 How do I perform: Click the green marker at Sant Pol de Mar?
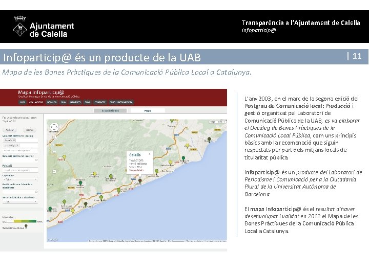point(118,190)
